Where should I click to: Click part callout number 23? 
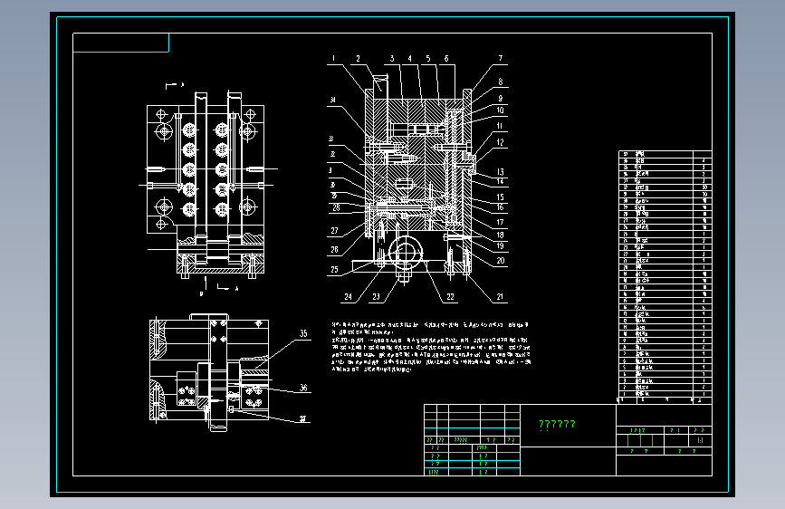tap(377, 296)
